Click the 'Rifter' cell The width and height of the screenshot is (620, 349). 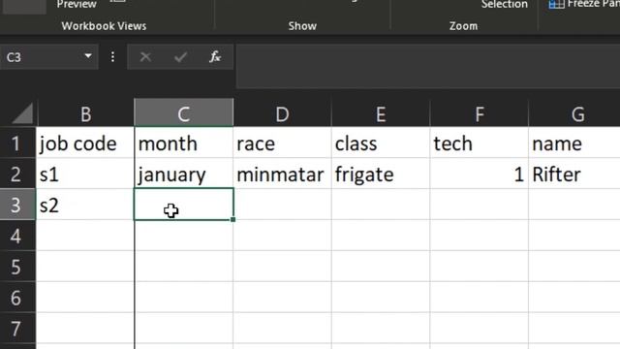pyautogui.click(x=574, y=174)
